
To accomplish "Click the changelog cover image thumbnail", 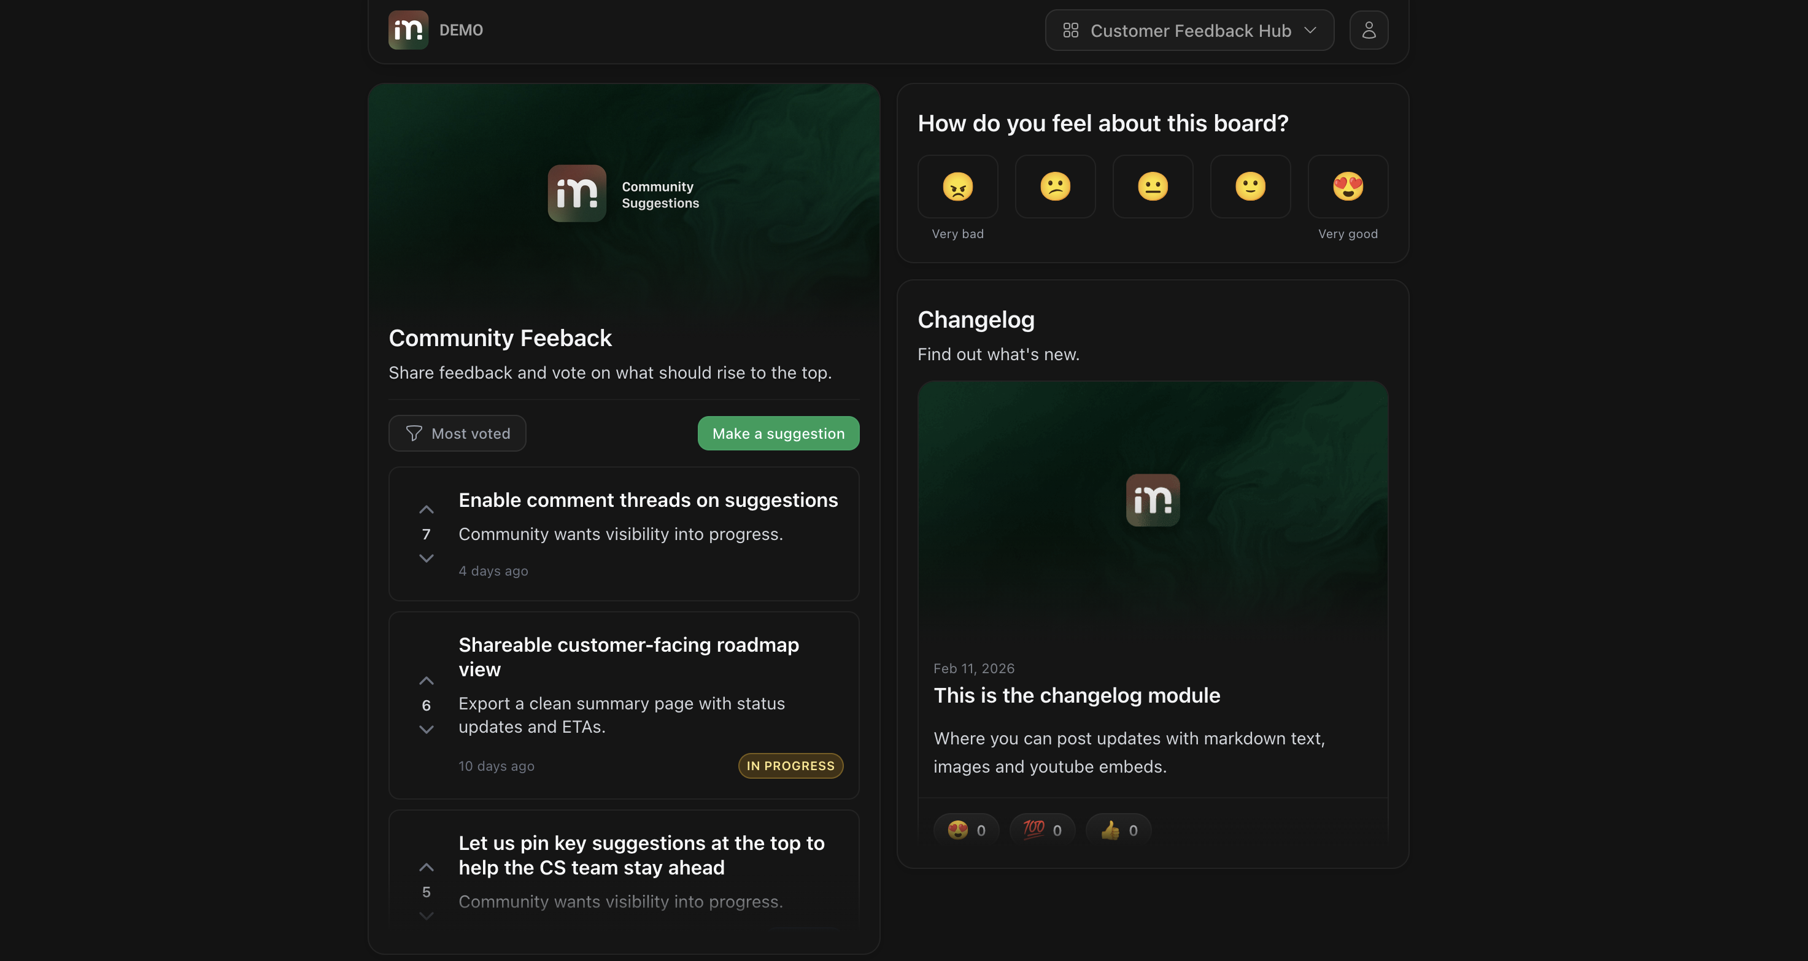I will click(1152, 500).
